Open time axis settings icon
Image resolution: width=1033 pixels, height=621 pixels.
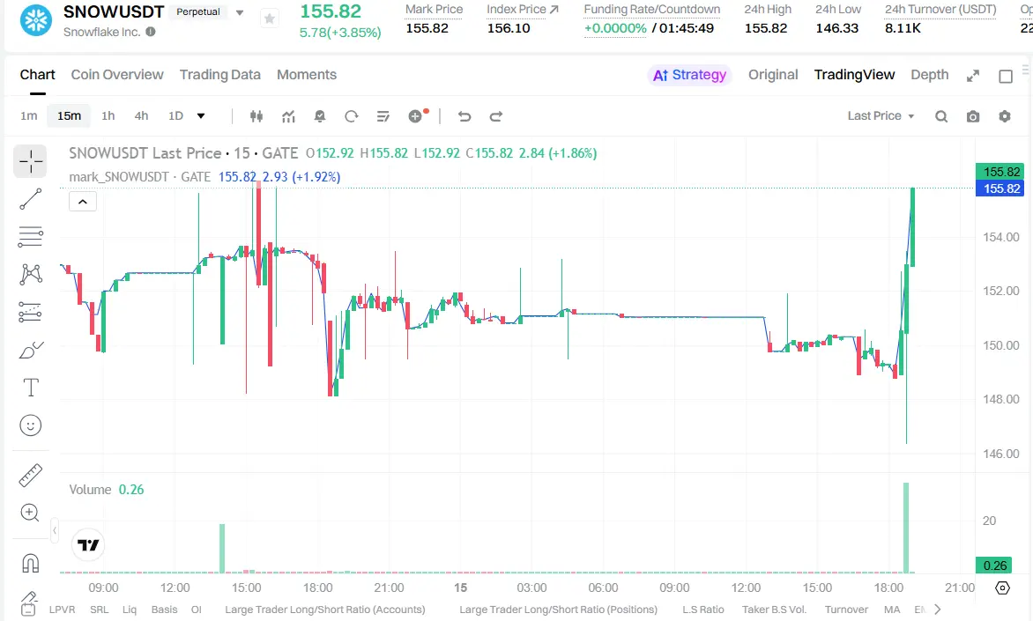coord(1002,588)
